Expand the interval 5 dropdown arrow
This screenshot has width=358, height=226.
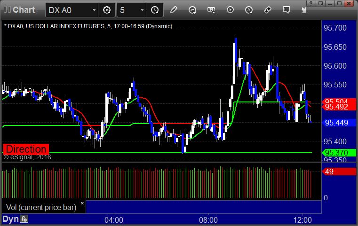coord(142,10)
